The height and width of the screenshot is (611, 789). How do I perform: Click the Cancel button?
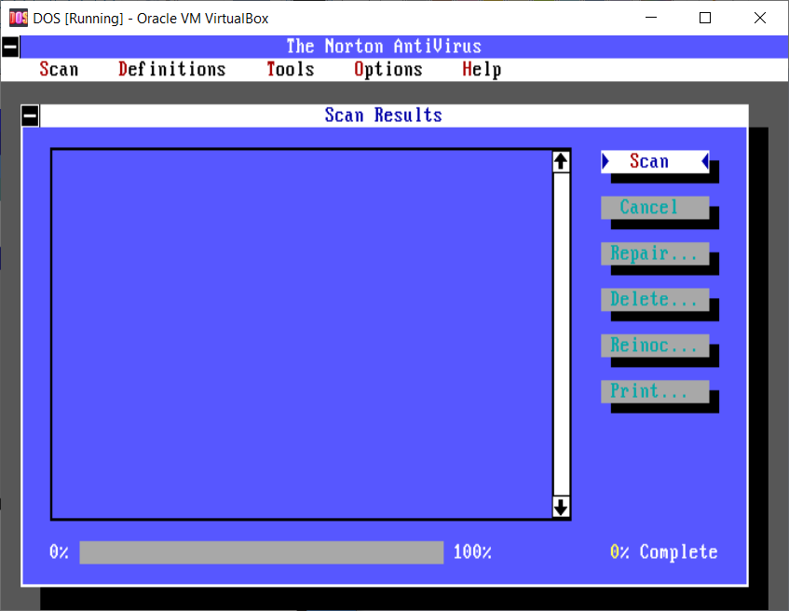(x=655, y=208)
